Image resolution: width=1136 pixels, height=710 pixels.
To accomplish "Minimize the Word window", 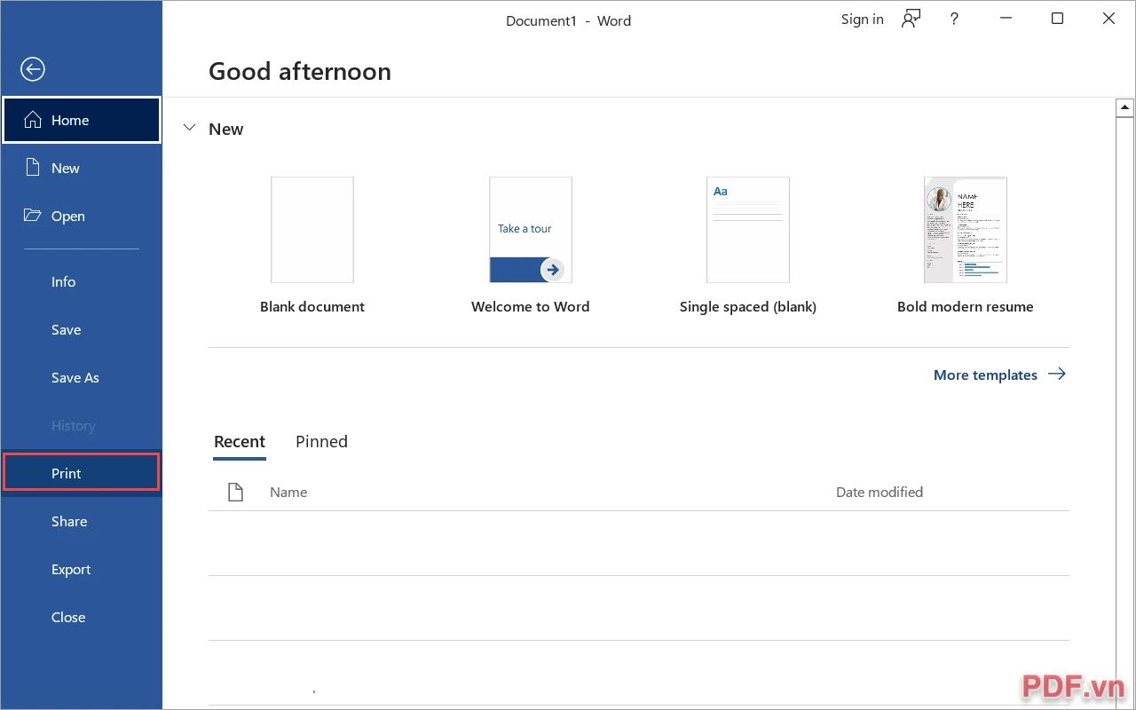I will (1006, 19).
